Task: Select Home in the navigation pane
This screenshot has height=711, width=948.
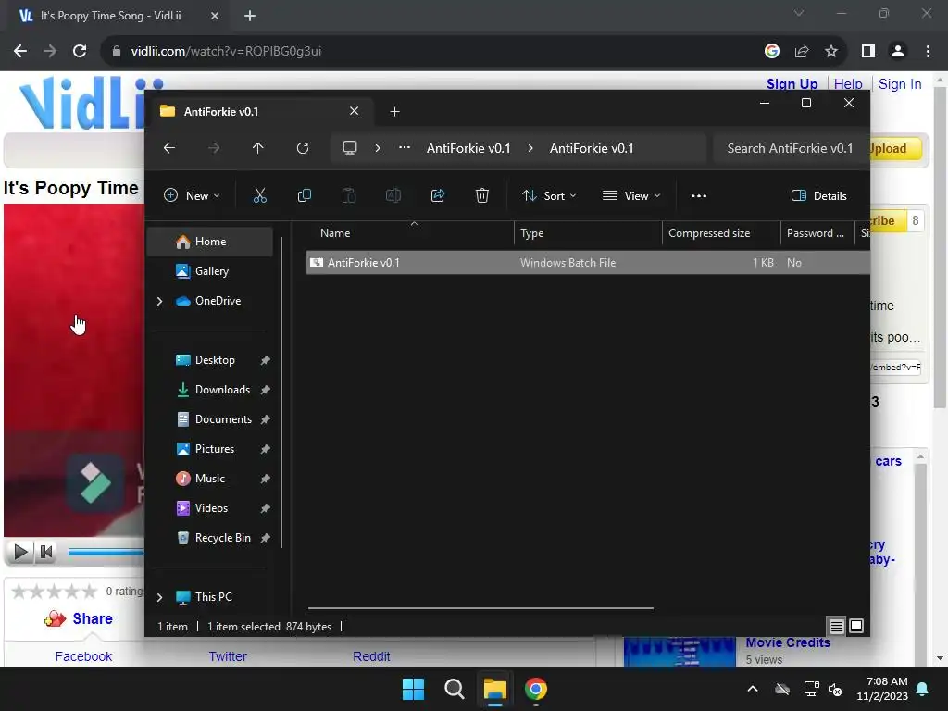Action: pyautogui.click(x=210, y=242)
